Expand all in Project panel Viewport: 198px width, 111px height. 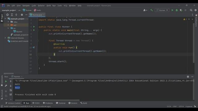(12, 15)
